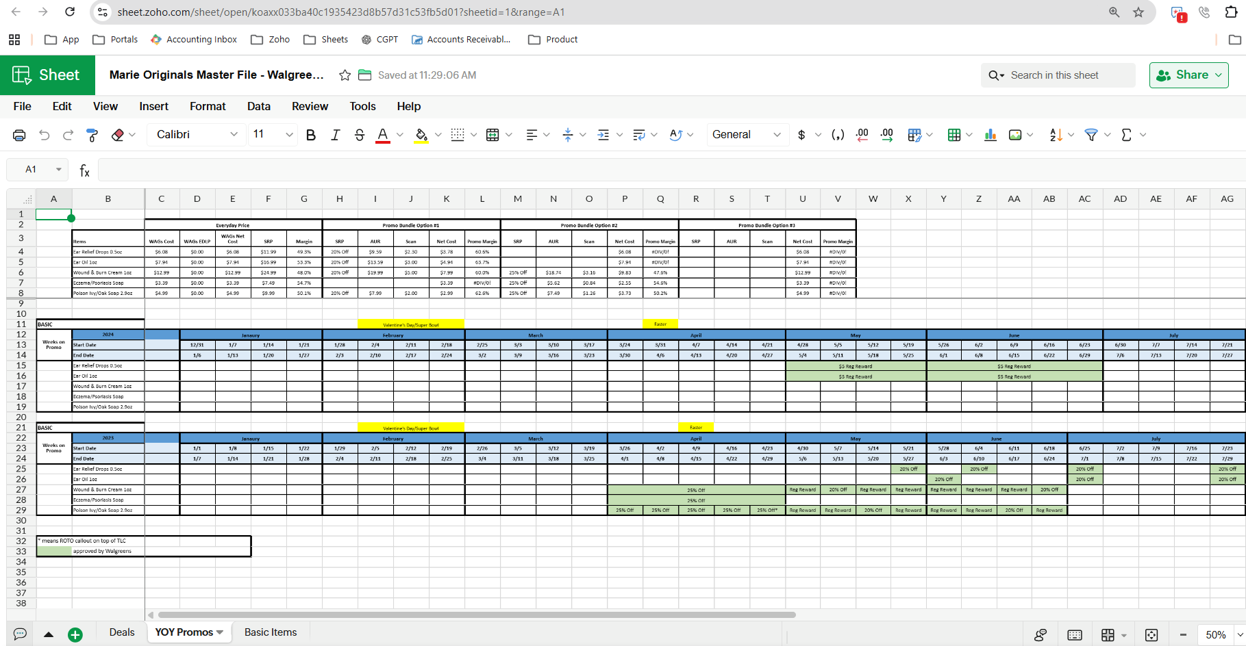Image resolution: width=1246 pixels, height=646 pixels.
Task: Click the Borders icon
Action: [458, 135]
